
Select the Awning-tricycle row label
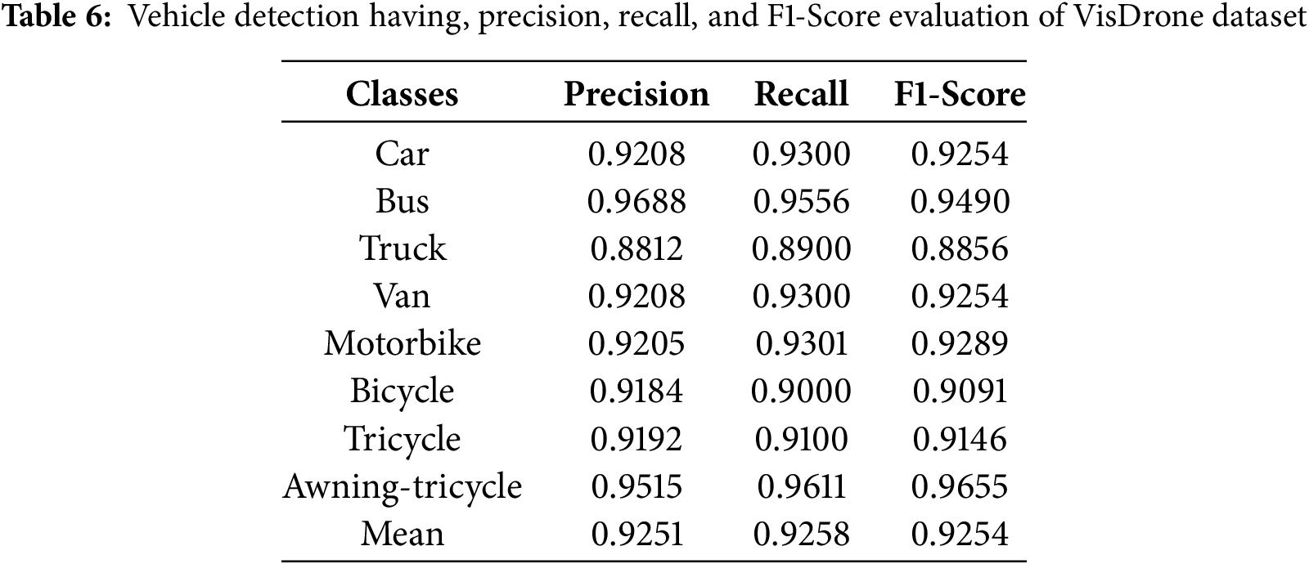click(x=402, y=486)
